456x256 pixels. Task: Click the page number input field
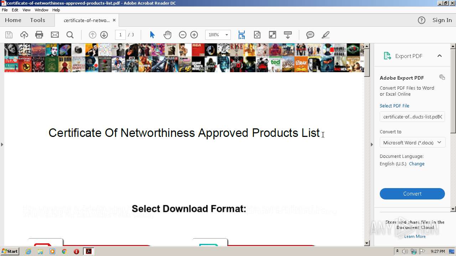(x=120, y=35)
